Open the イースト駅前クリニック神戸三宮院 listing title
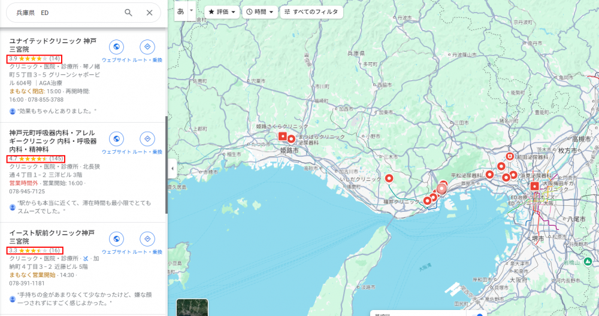The width and height of the screenshot is (599, 316). pos(52,236)
